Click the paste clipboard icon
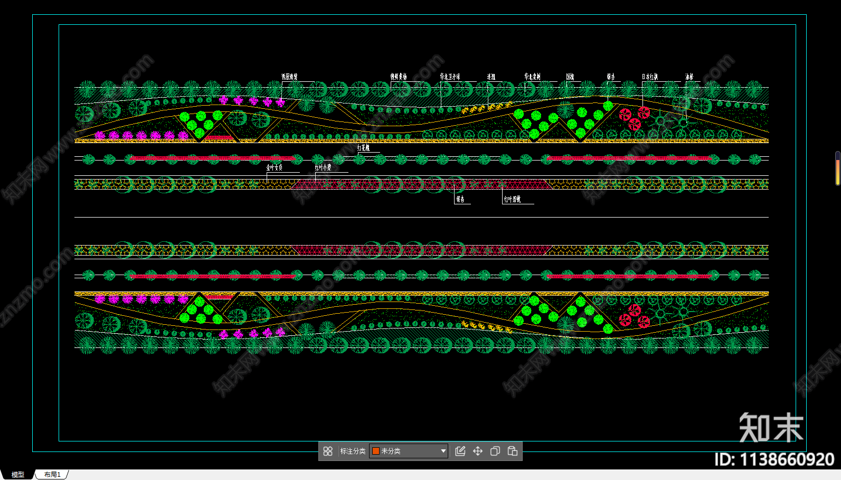Image resolution: width=841 pixels, height=480 pixels. (x=513, y=451)
